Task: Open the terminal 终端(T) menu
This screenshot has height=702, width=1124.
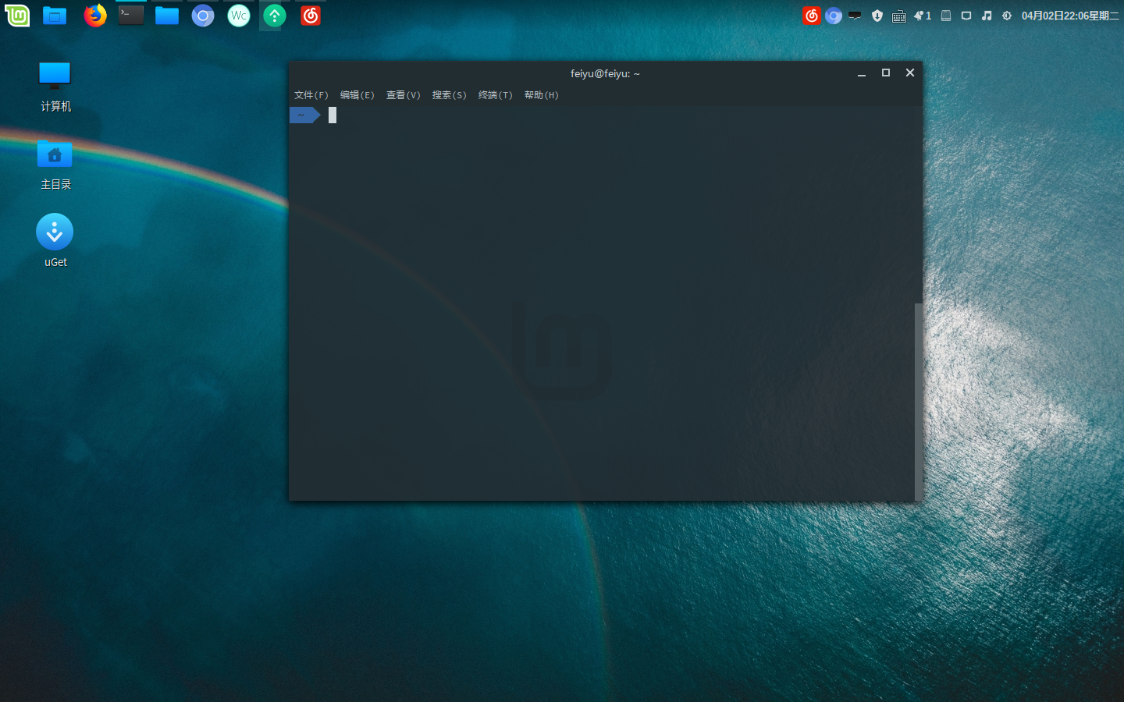Action: click(496, 95)
